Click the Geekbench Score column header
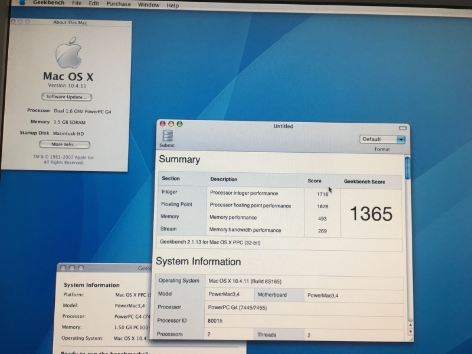472x354 pixels. pos(365,182)
